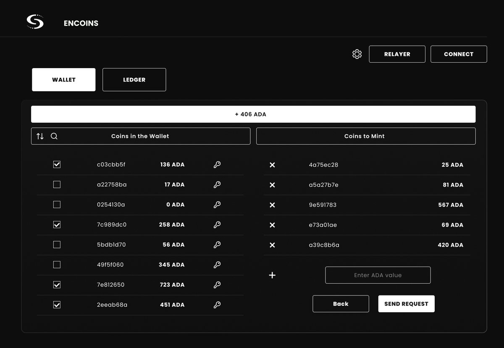Click key icon for coin 5bdb1d70
504x348 pixels.
[x=217, y=245]
